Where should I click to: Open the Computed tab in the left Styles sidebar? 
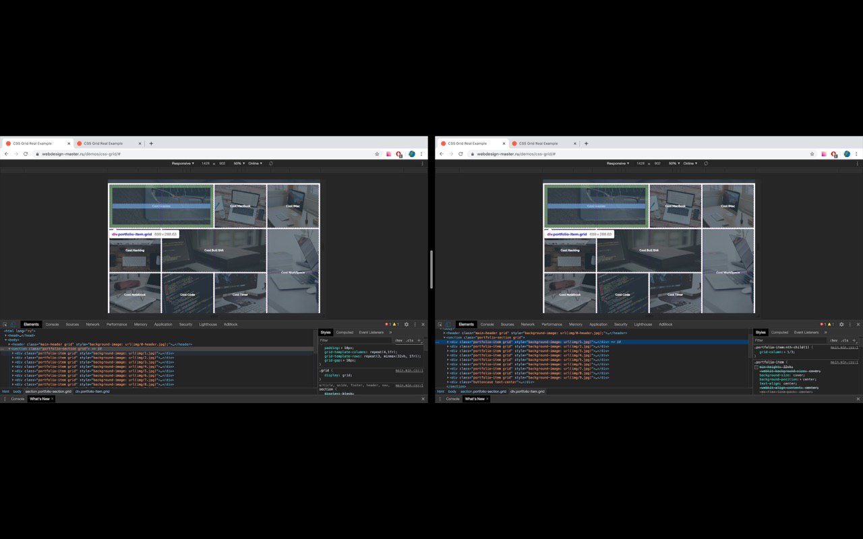pos(345,332)
